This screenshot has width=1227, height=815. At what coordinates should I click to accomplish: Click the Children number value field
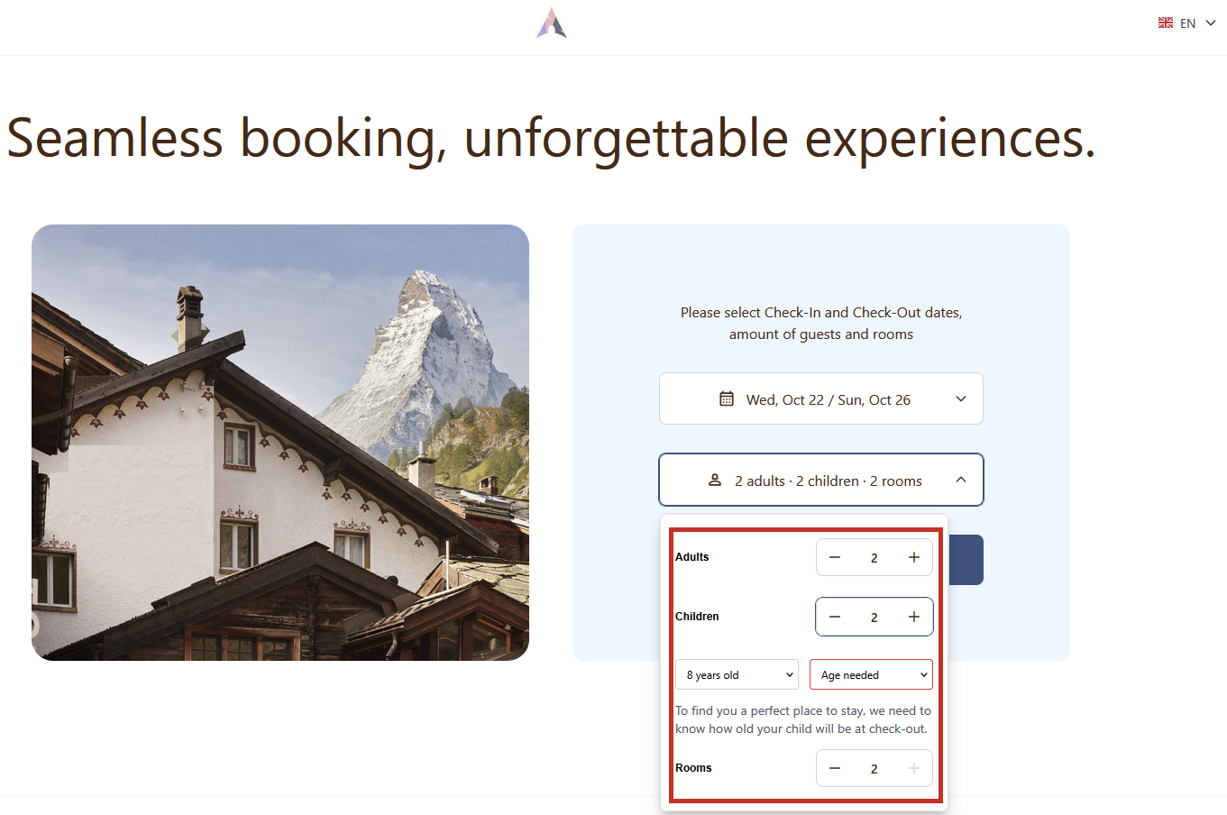tap(874, 618)
